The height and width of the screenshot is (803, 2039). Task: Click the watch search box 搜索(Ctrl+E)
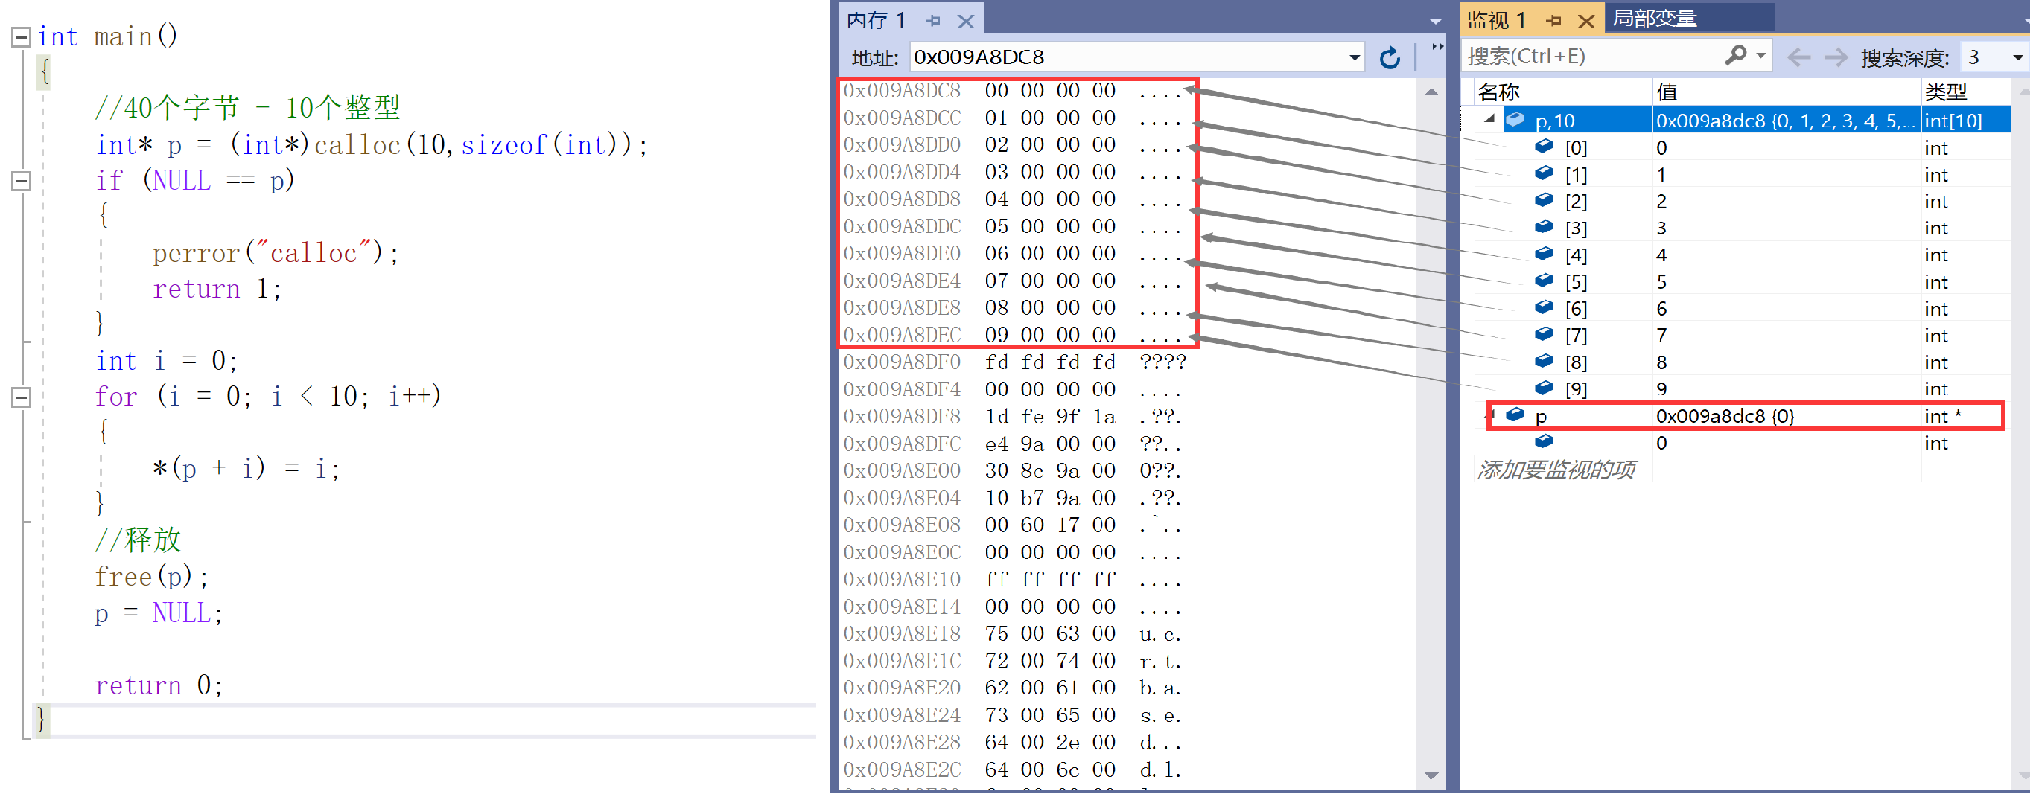(x=1591, y=56)
